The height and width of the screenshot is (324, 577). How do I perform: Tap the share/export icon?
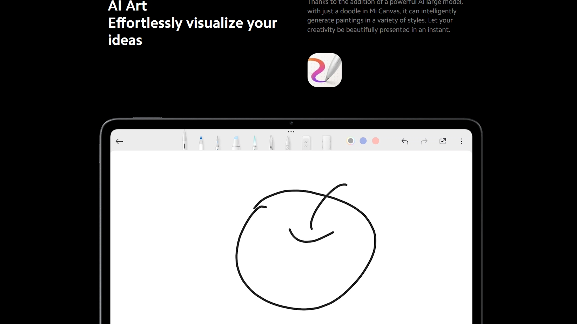point(443,141)
